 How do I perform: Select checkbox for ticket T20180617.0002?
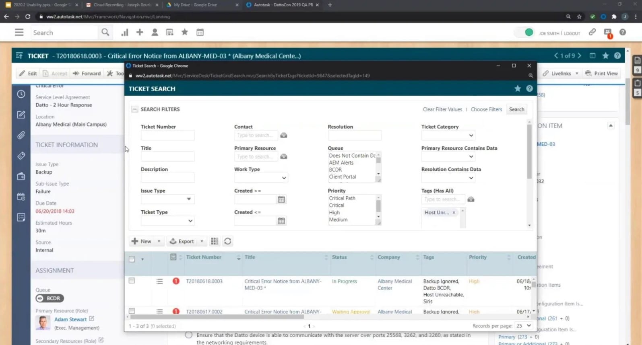point(132,311)
